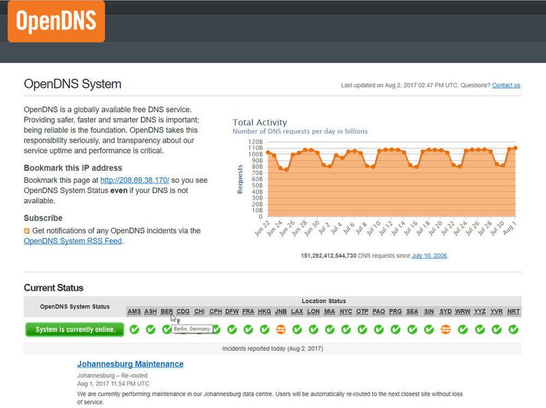
Task: Click the YVR location code
Action: (x=497, y=312)
